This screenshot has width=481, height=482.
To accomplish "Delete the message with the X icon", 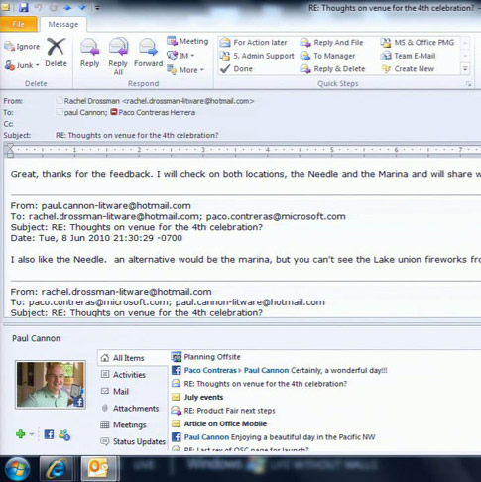I will [x=56, y=53].
